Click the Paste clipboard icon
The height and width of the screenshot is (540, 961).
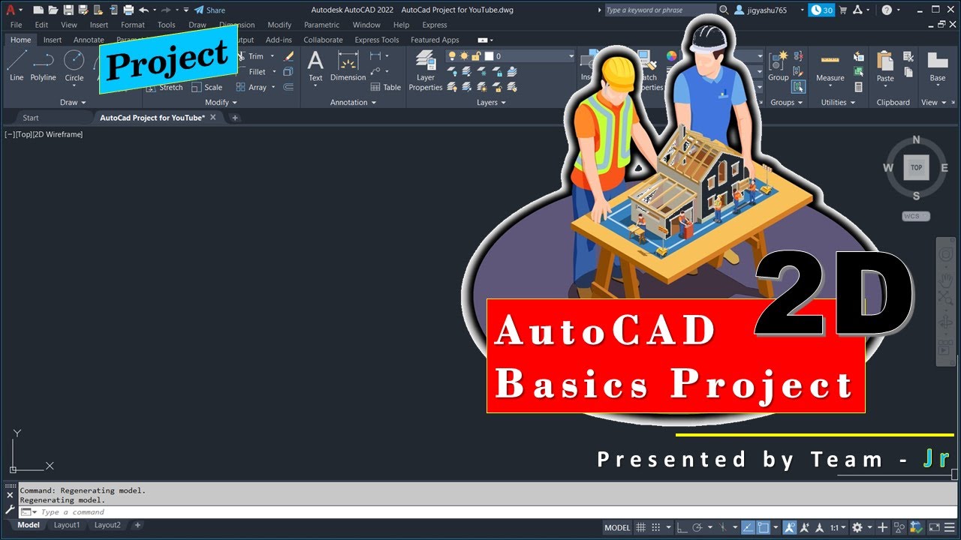point(885,66)
